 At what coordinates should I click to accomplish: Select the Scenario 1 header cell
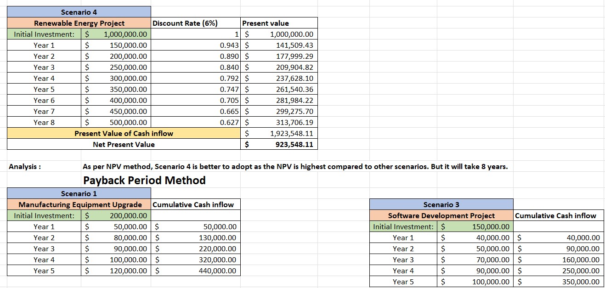78,193
